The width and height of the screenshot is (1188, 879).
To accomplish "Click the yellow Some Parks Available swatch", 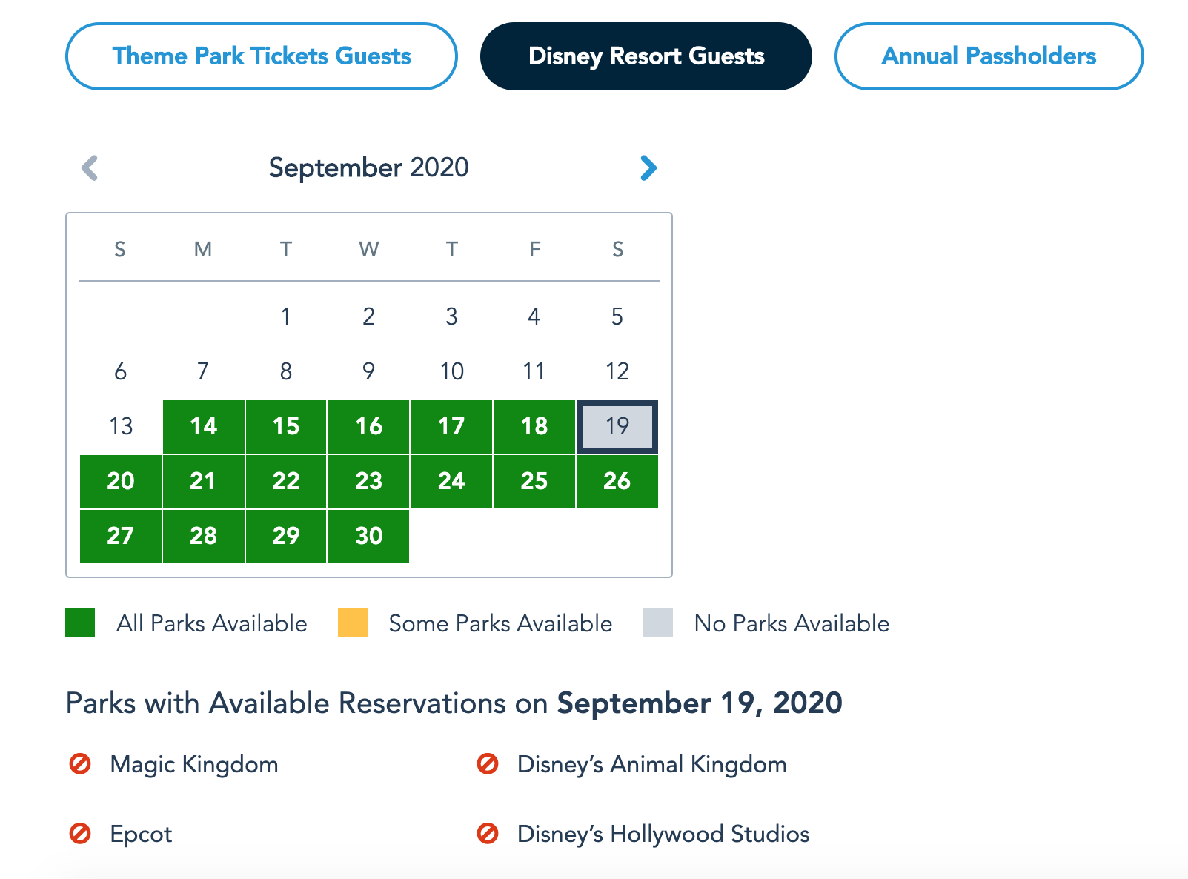I will pyautogui.click(x=353, y=623).
